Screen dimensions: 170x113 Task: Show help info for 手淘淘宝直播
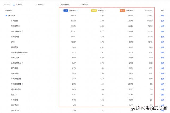[x=22, y=84]
